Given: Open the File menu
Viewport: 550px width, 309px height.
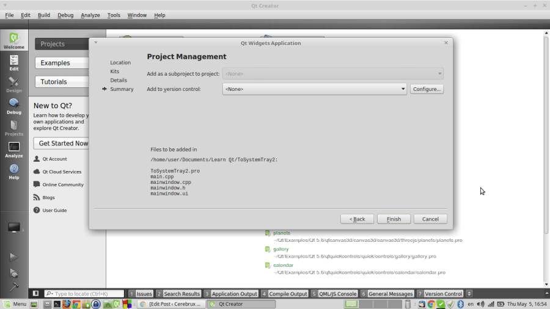Looking at the screenshot, I should click(x=9, y=15).
